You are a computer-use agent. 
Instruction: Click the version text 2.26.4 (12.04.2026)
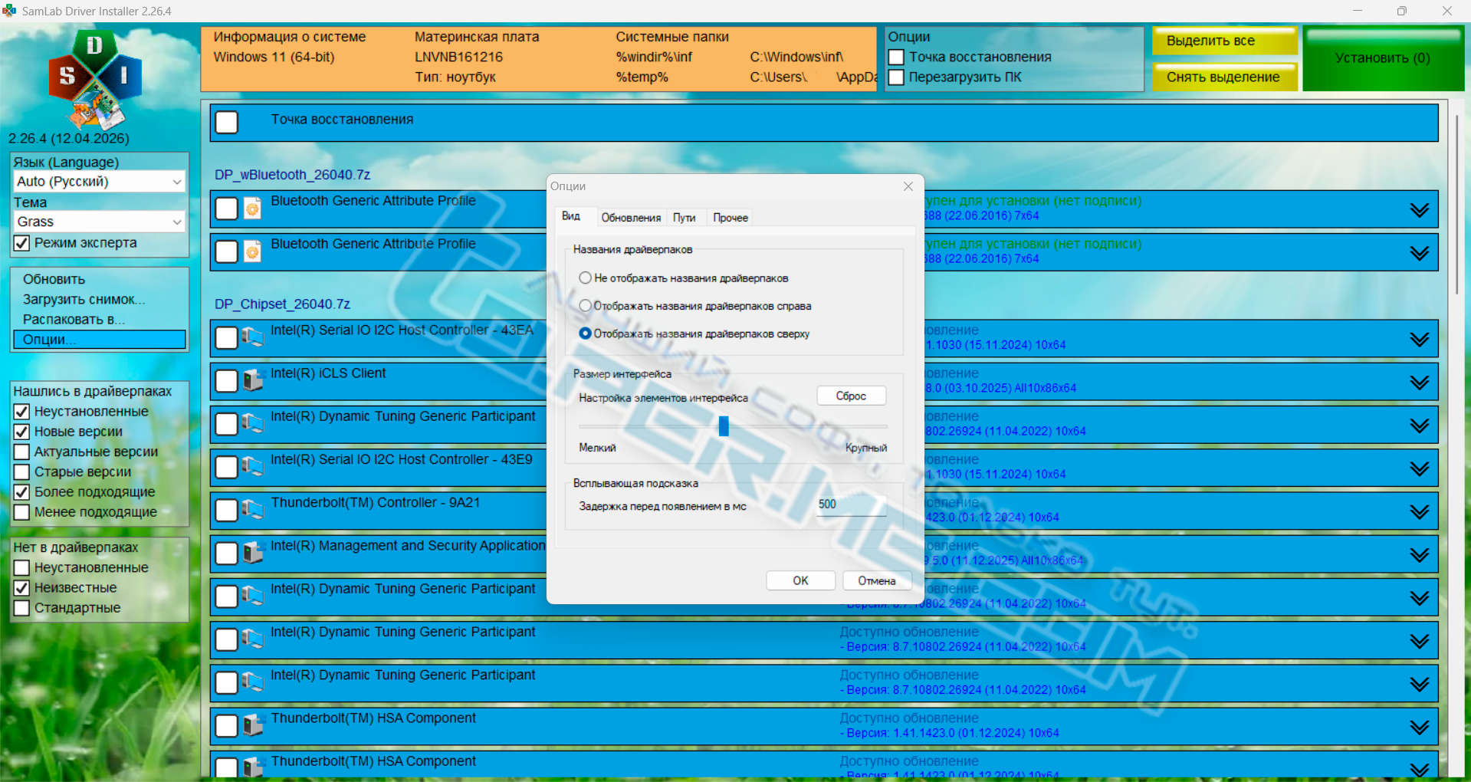pos(69,139)
